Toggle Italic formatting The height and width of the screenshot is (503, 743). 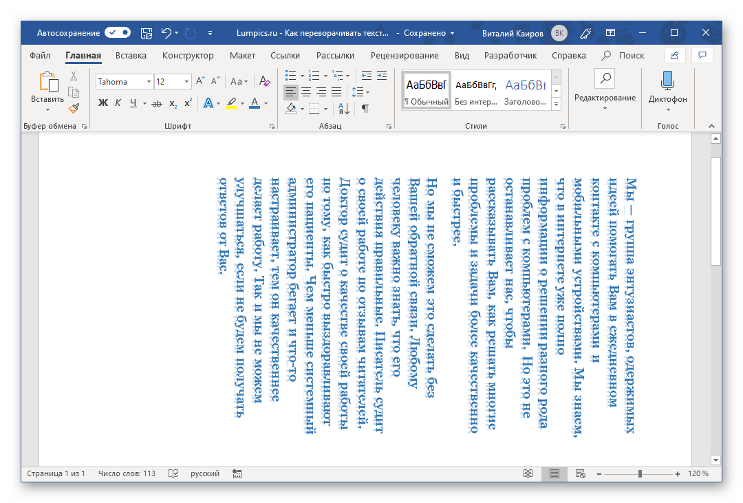[x=118, y=103]
